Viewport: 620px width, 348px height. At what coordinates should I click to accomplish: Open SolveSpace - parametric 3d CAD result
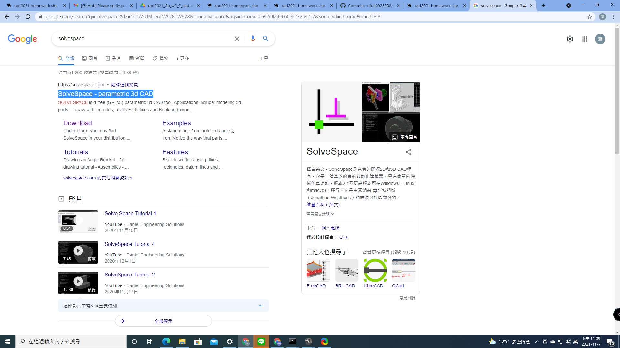[106, 94]
